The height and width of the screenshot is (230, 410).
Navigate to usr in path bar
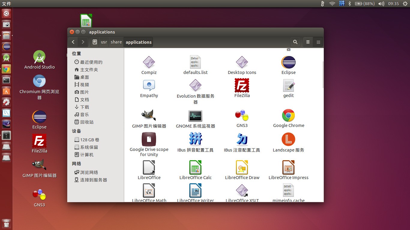click(104, 42)
